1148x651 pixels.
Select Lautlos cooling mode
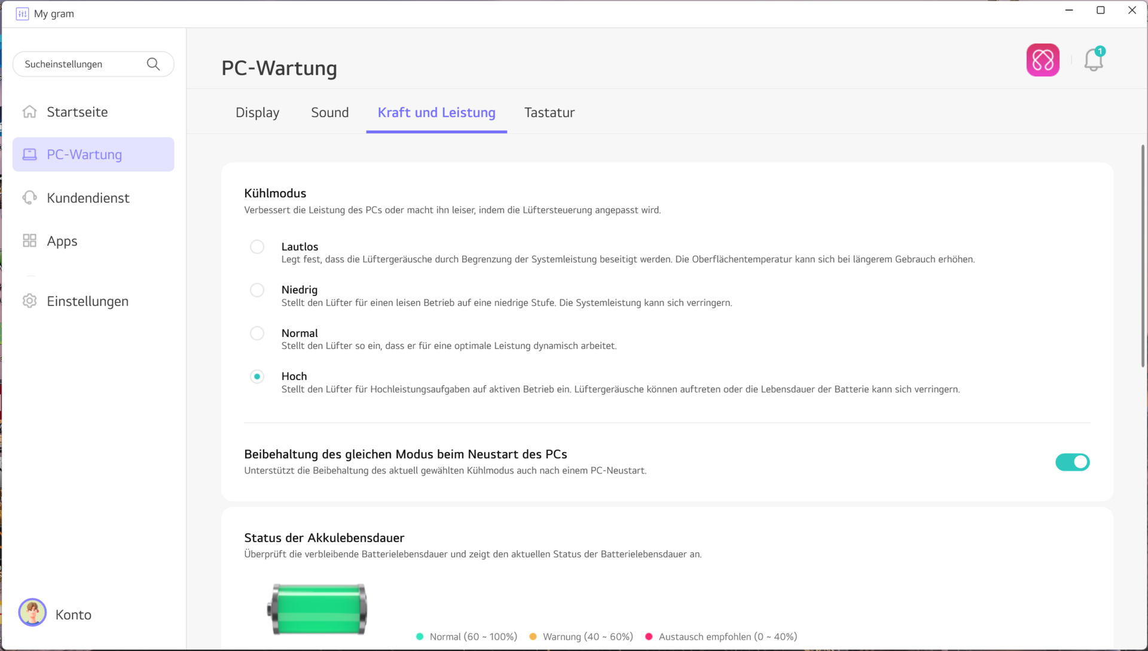tap(257, 247)
